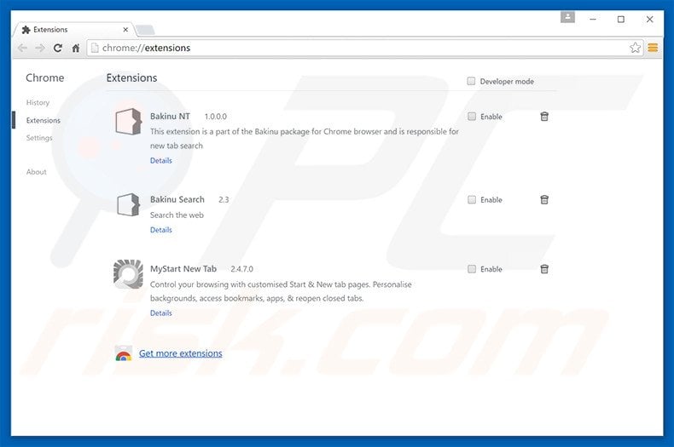Viewport: 674px width, 447px height.
Task: Close the Extensions tab
Action: click(x=125, y=30)
